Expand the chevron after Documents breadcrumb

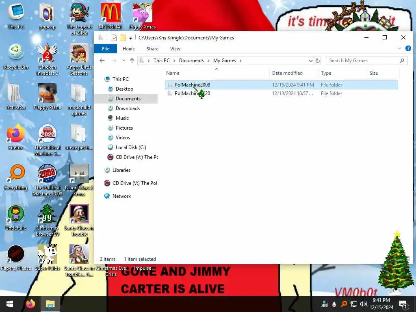[x=208, y=61]
